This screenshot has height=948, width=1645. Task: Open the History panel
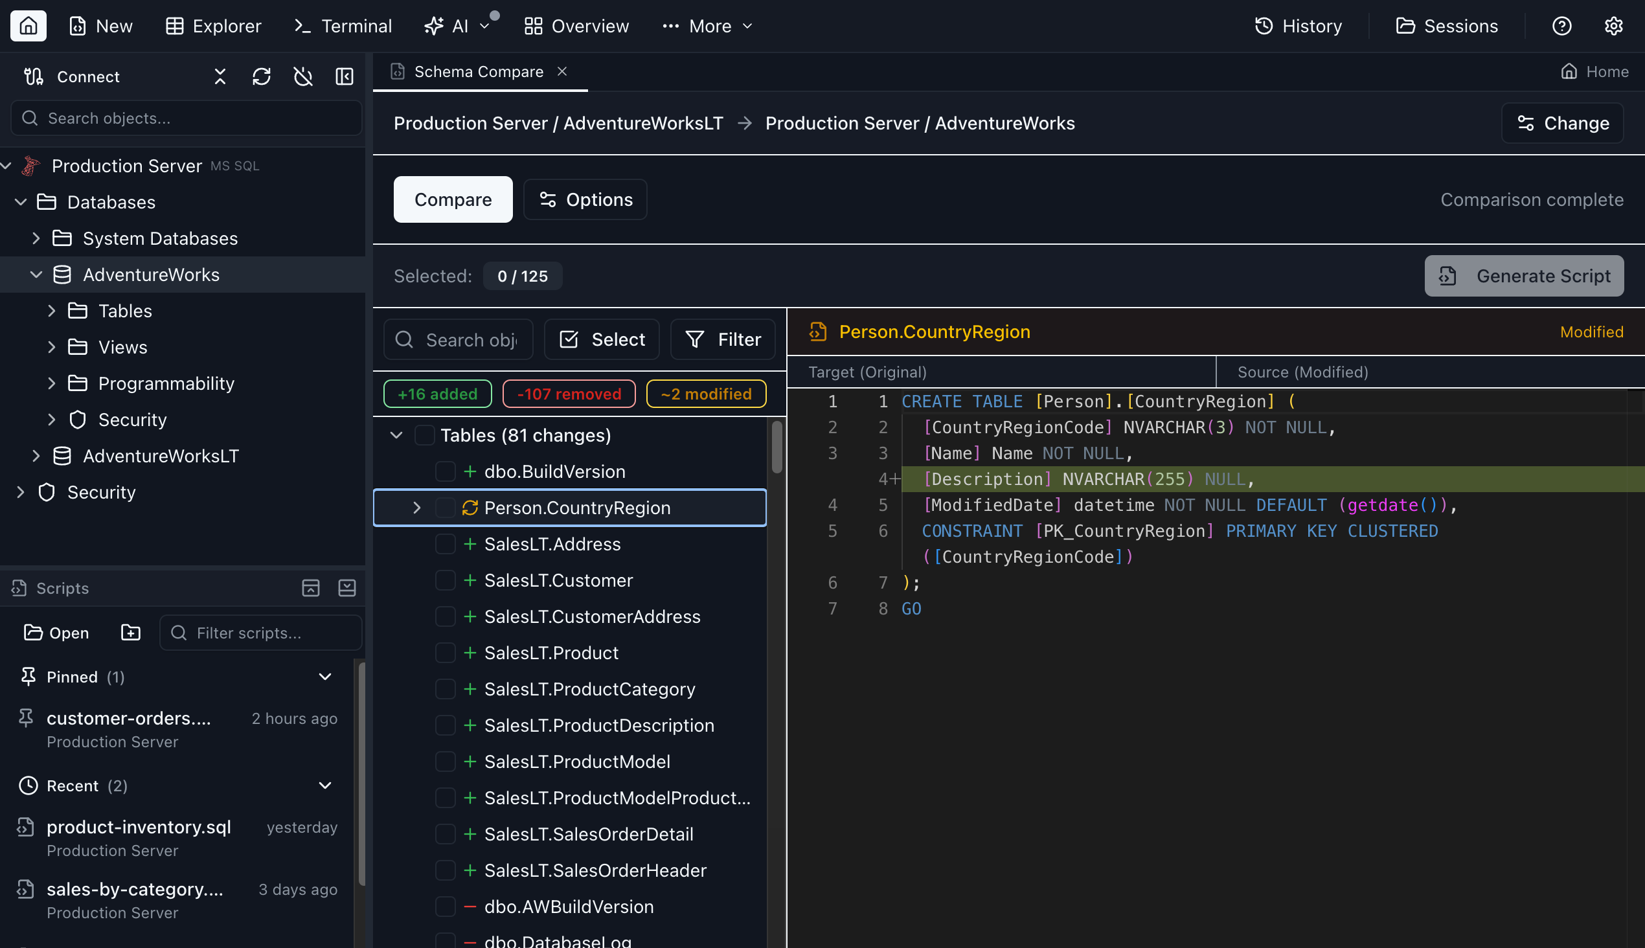[1298, 25]
